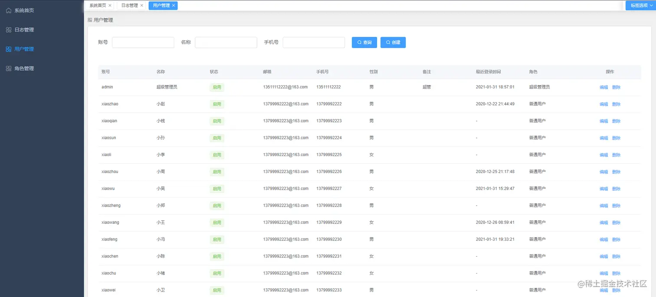Open 系统首页 home icon in sidebar
The image size is (656, 297).
coord(9,10)
